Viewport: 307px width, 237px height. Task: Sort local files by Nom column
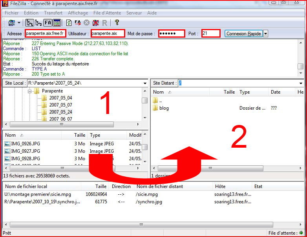[32, 135]
